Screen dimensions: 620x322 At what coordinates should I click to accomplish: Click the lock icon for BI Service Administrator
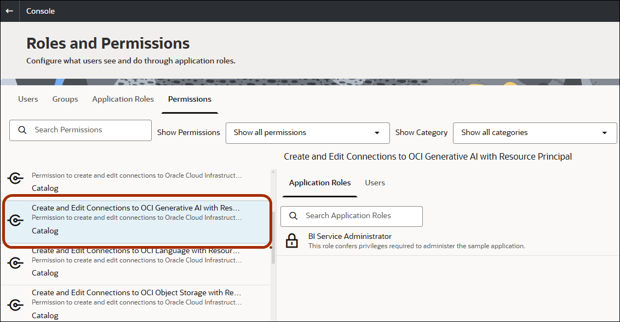click(x=292, y=241)
